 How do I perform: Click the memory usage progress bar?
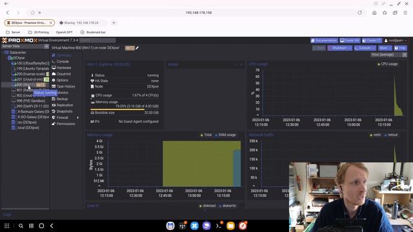pos(125,110)
